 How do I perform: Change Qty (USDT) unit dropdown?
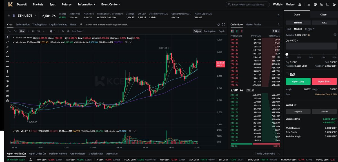click(292, 40)
